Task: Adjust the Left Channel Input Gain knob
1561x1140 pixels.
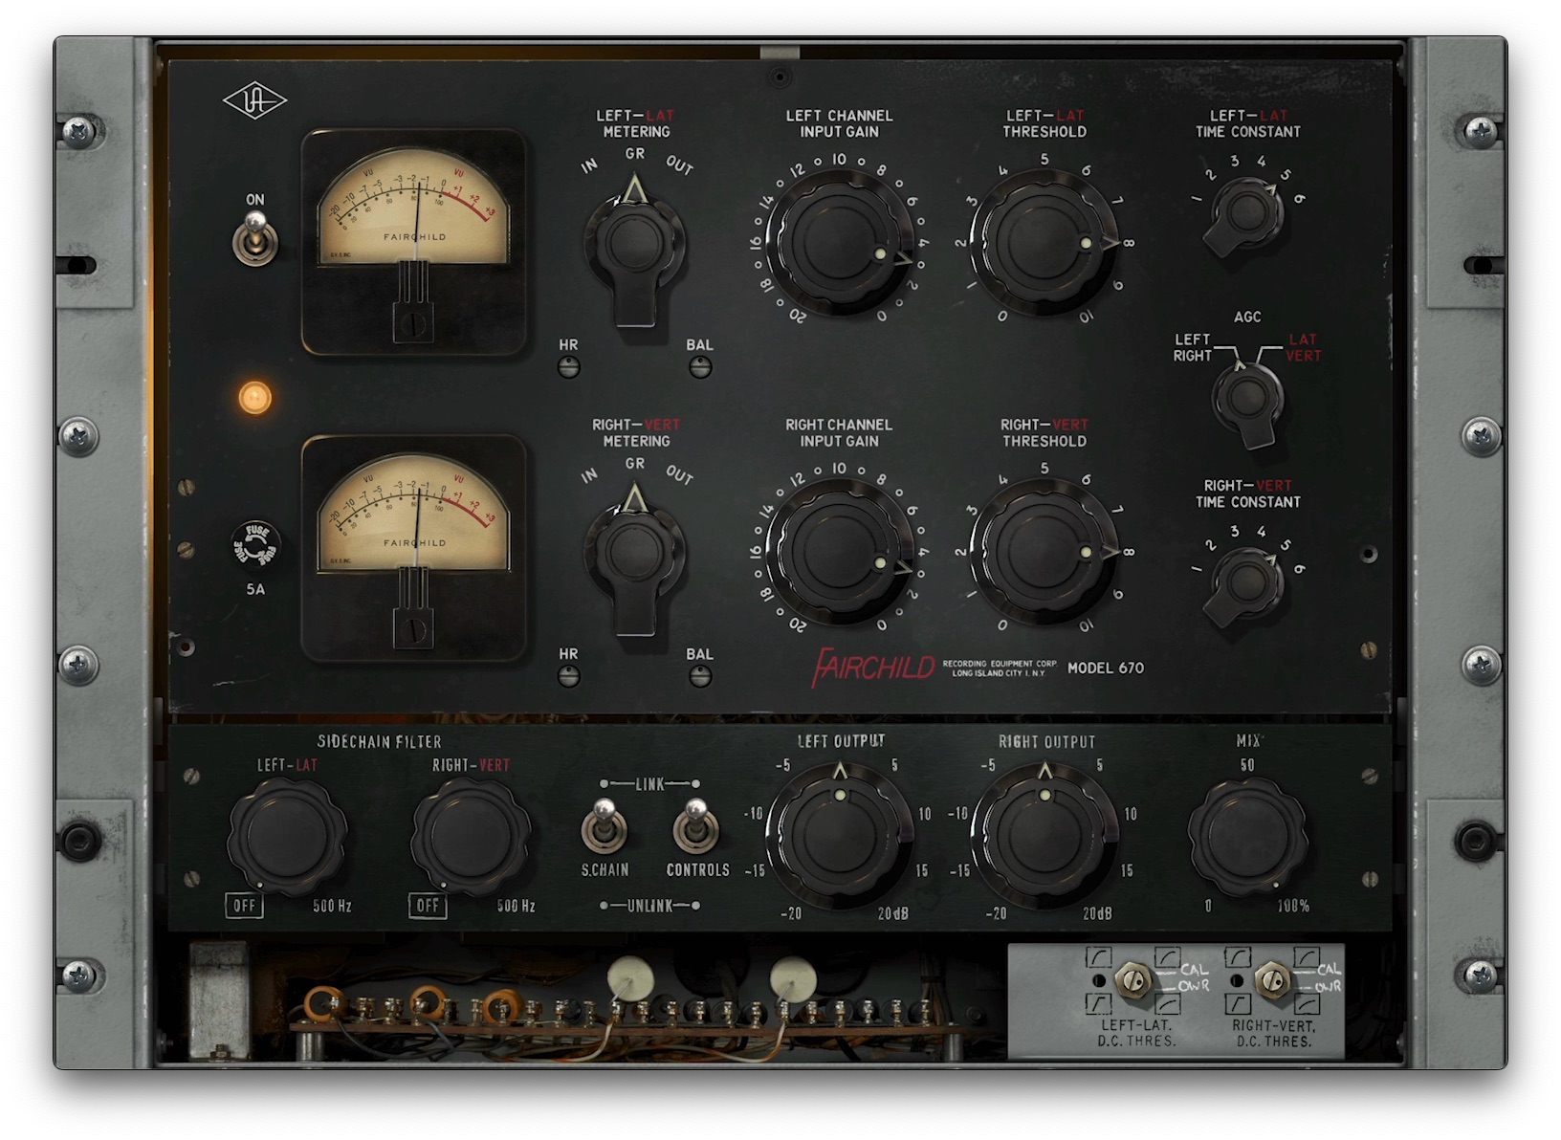Action: (840, 244)
